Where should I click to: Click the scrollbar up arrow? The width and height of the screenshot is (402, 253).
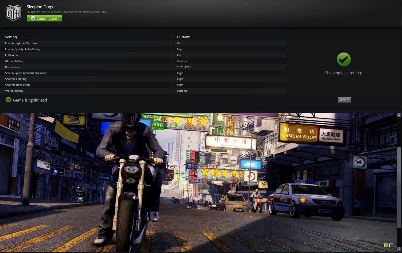(x=399, y=115)
